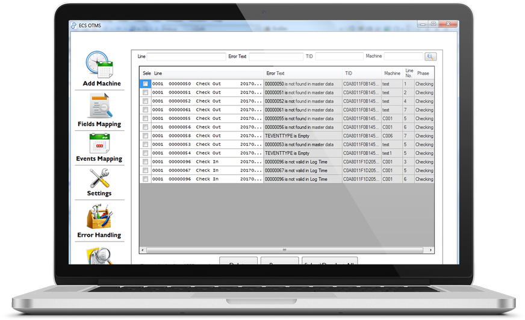525x320 pixels.
Task: Maximize the ECS OTMS window
Action: click(x=433, y=24)
